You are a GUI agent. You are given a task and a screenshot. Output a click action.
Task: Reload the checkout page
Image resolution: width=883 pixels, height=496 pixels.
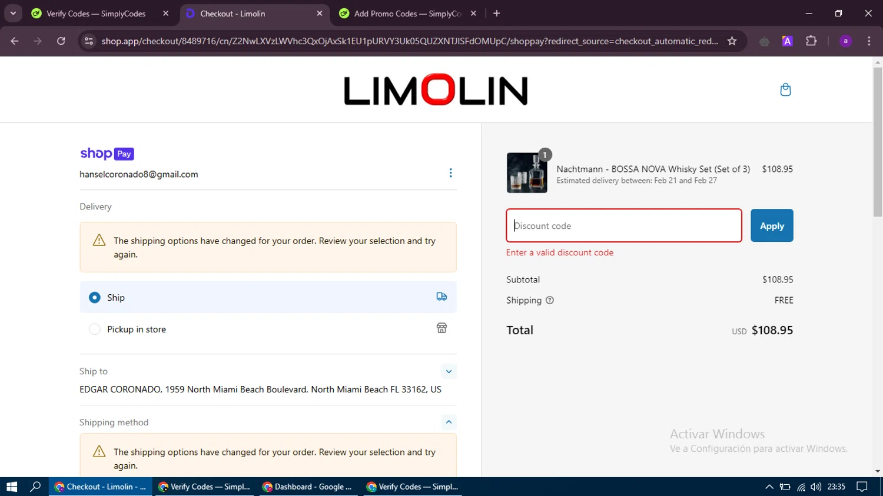[61, 41]
